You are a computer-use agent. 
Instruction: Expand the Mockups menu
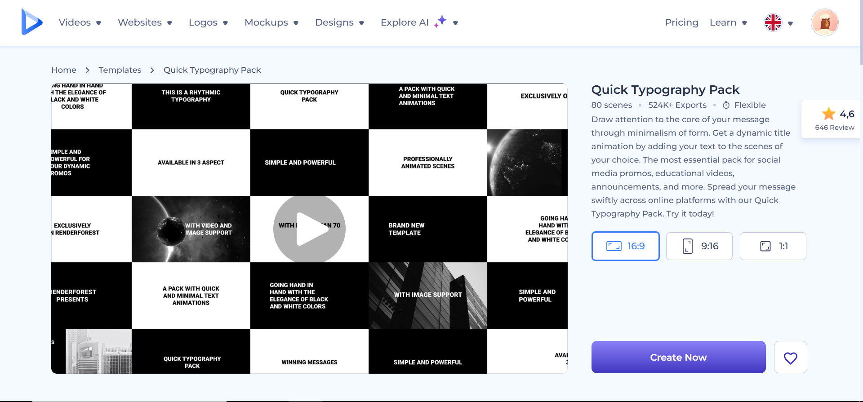(x=271, y=22)
